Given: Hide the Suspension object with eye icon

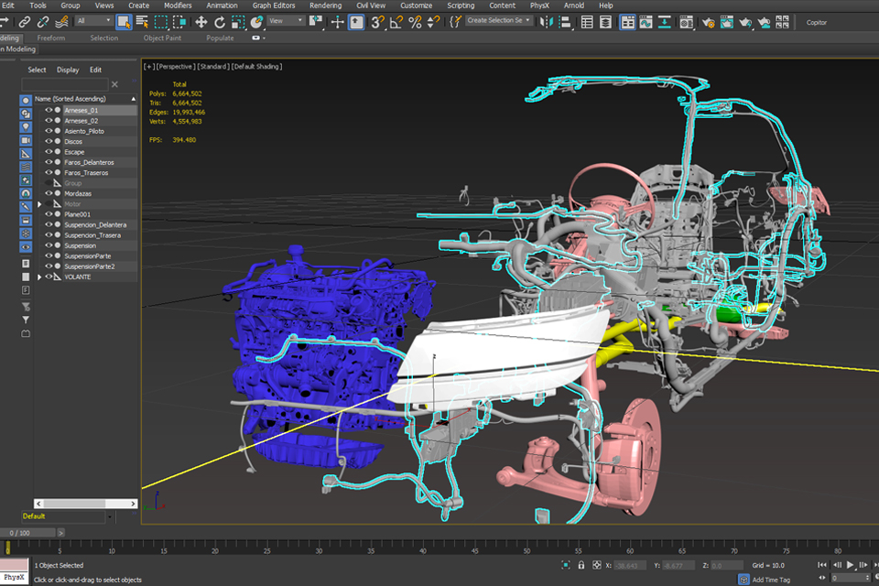Looking at the screenshot, I should (49, 245).
